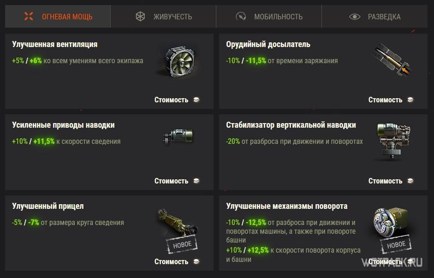Click the speedometer icon beside Мобильность
This screenshot has width=434, height=278.
(241, 17)
